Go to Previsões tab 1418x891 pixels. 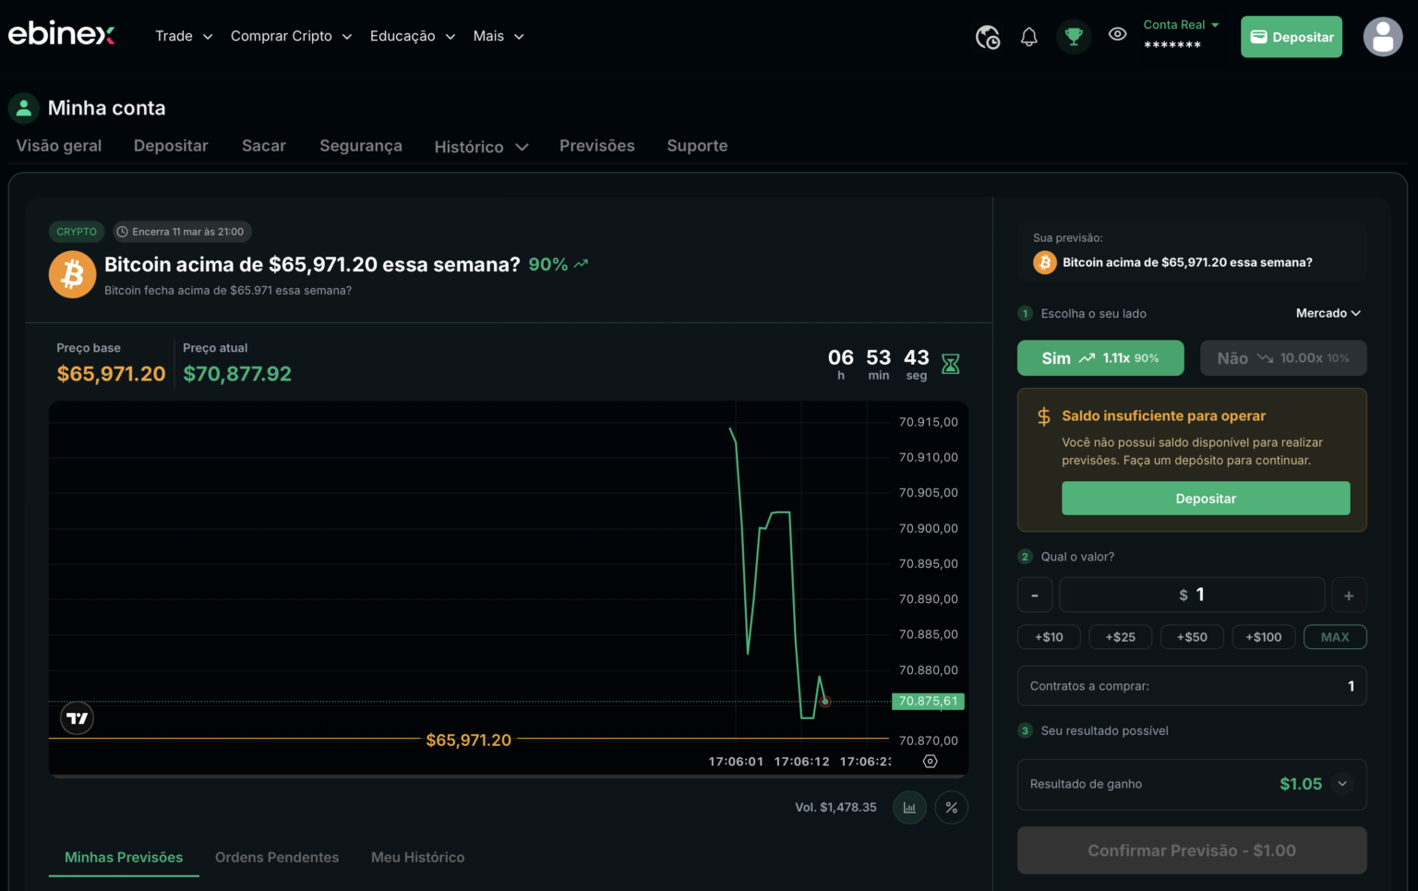[x=597, y=146]
